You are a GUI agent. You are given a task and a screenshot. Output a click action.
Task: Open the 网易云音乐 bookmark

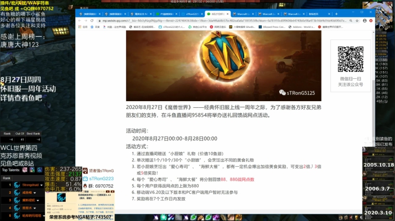[x=218, y=27]
